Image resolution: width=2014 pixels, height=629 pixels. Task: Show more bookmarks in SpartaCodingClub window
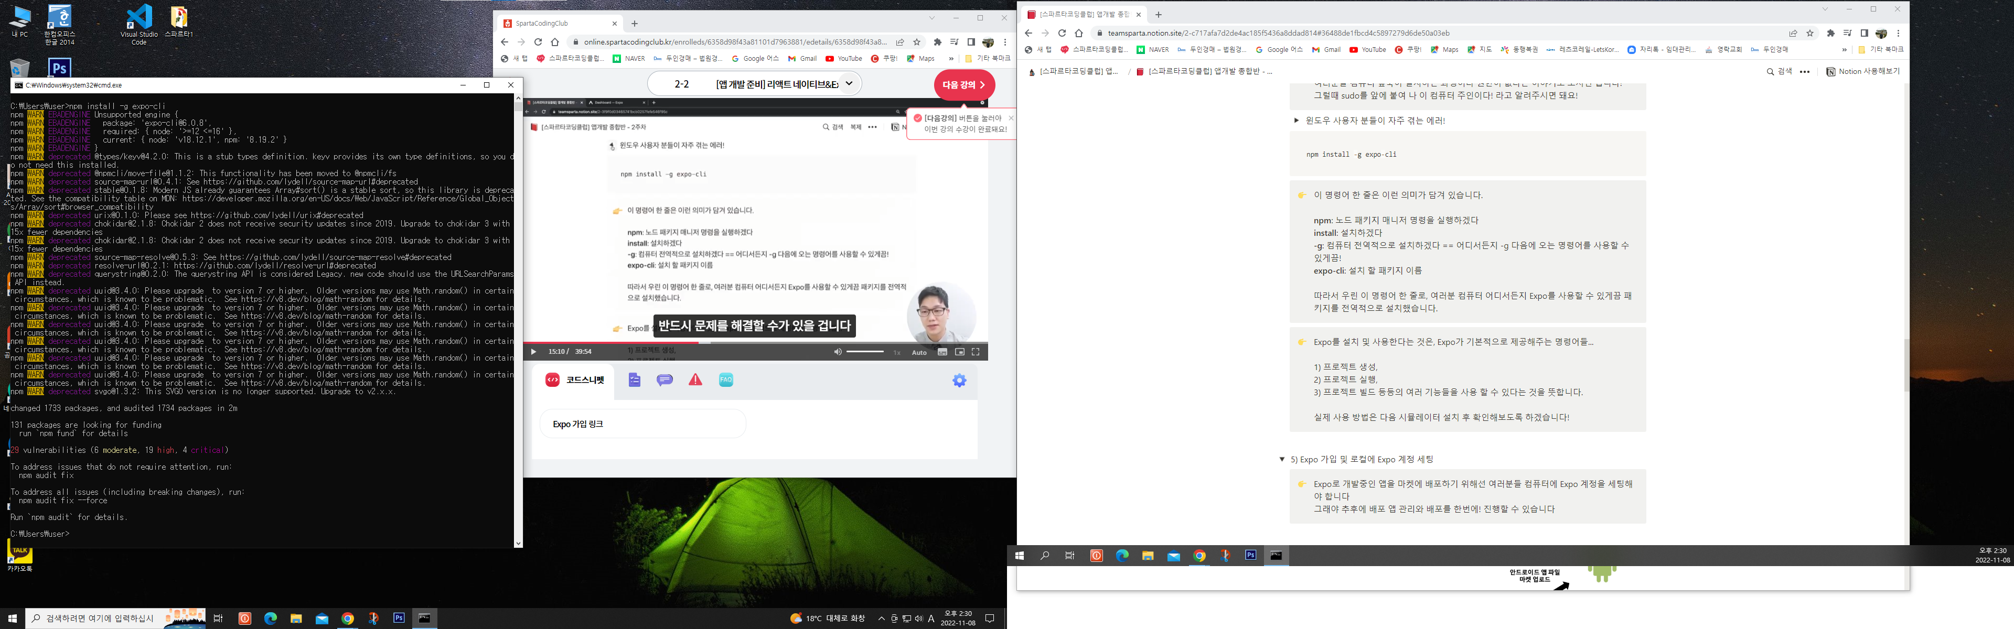tap(951, 59)
